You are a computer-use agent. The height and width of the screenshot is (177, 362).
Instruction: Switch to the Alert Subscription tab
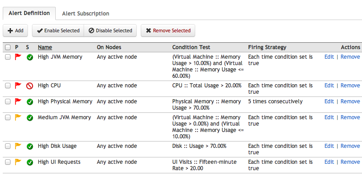coord(85,14)
